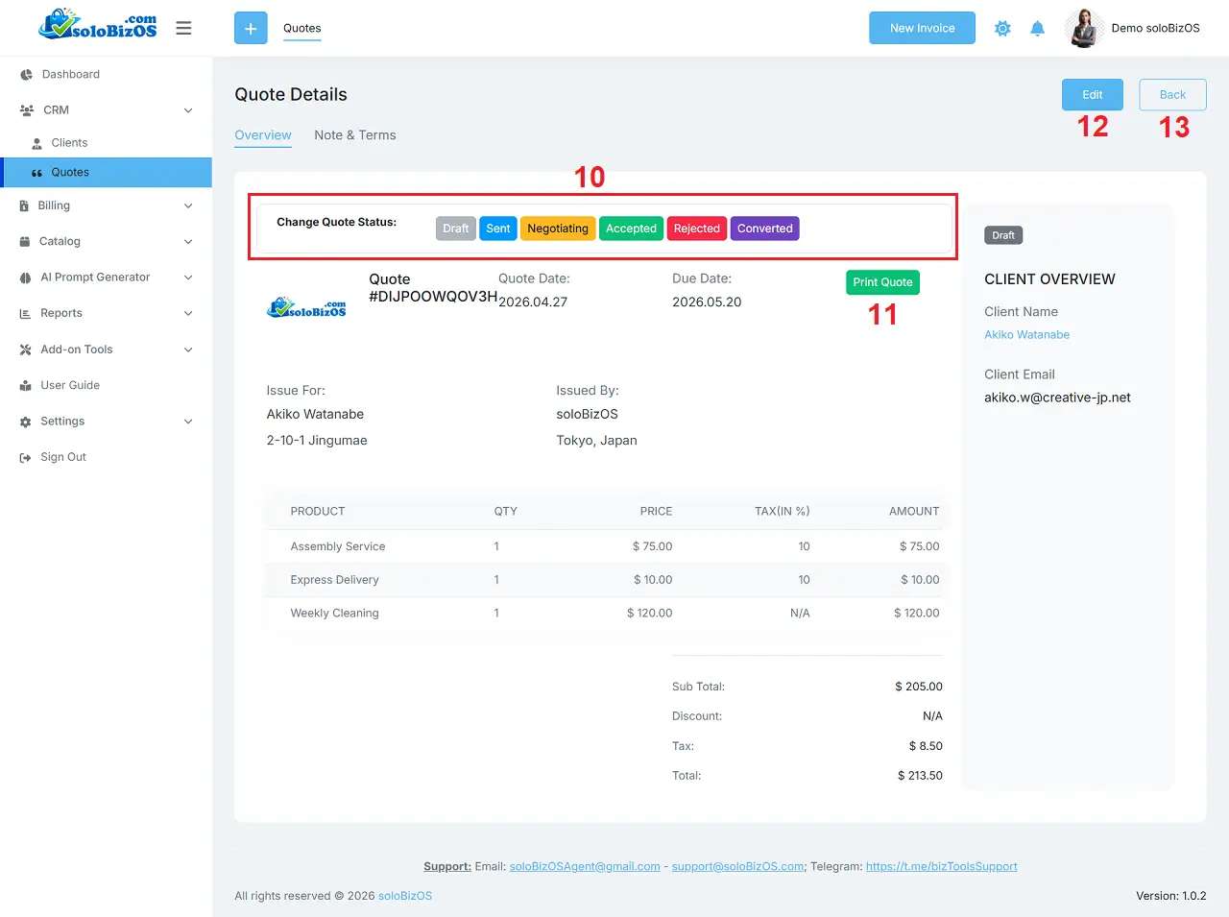The width and height of the screenshot is (1229, 917).
Task: Click the Sub Total value $ 205.00
Action: pyautogui.click(x=919, y=688)
